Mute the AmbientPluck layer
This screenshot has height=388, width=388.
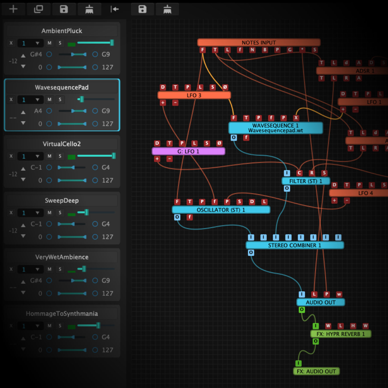tap(50, 43)
